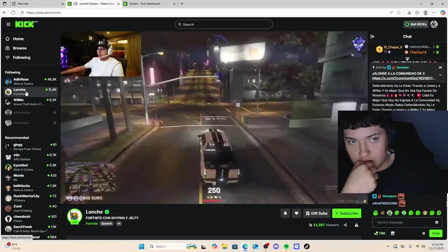The height and width of the screenshot is (252, 448).
Task: Open Discord from the taskbar
Action: point(276,246)
